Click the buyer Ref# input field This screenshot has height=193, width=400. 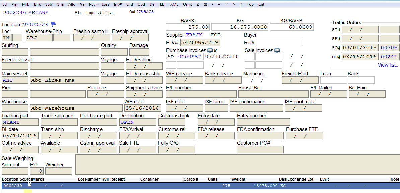[279, 42]
